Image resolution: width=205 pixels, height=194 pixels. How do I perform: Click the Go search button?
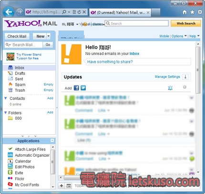48,45
